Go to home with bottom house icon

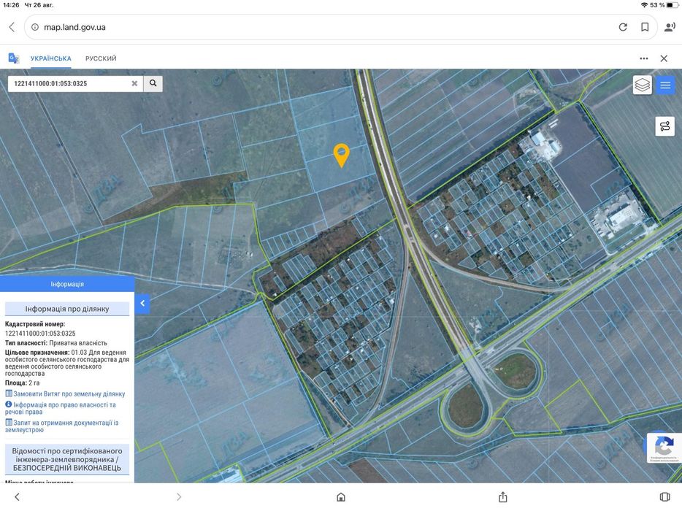(x=341, y=496)
